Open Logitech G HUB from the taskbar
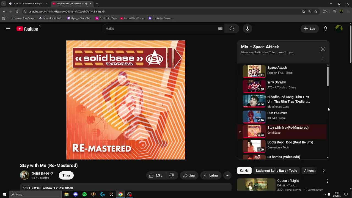The image size is (352, 198). click(103, 194)
